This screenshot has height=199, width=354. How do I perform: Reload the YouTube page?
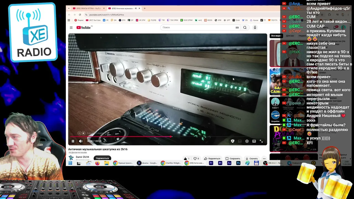pos(80,15)
